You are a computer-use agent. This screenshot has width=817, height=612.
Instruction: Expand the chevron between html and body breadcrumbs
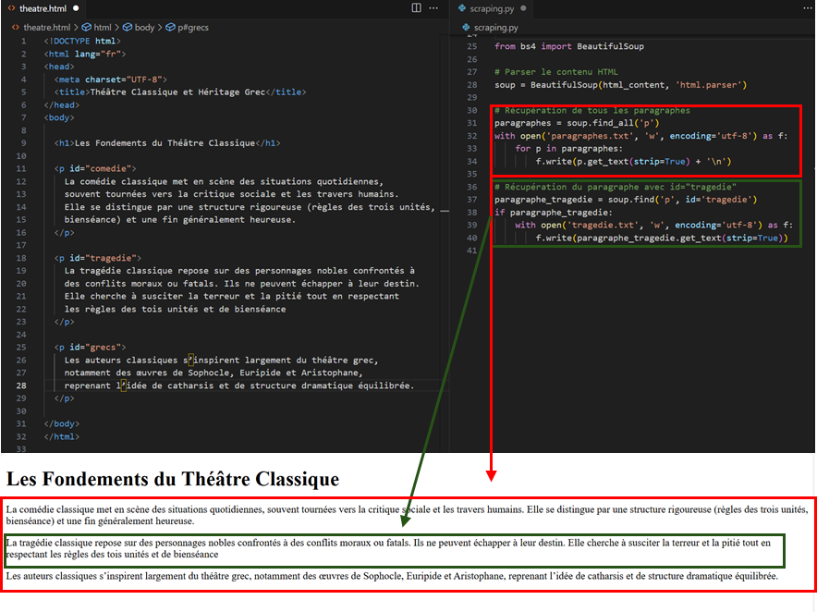tap(116, 27)
